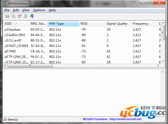
Task: Sort by the Frequency column header
Action: [x=144, y=24]
